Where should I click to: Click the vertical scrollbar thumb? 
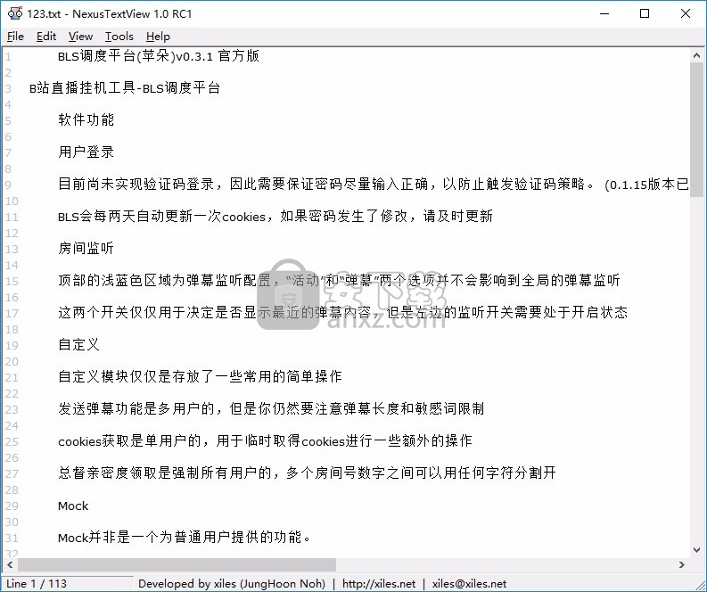[x=696, y=130]
